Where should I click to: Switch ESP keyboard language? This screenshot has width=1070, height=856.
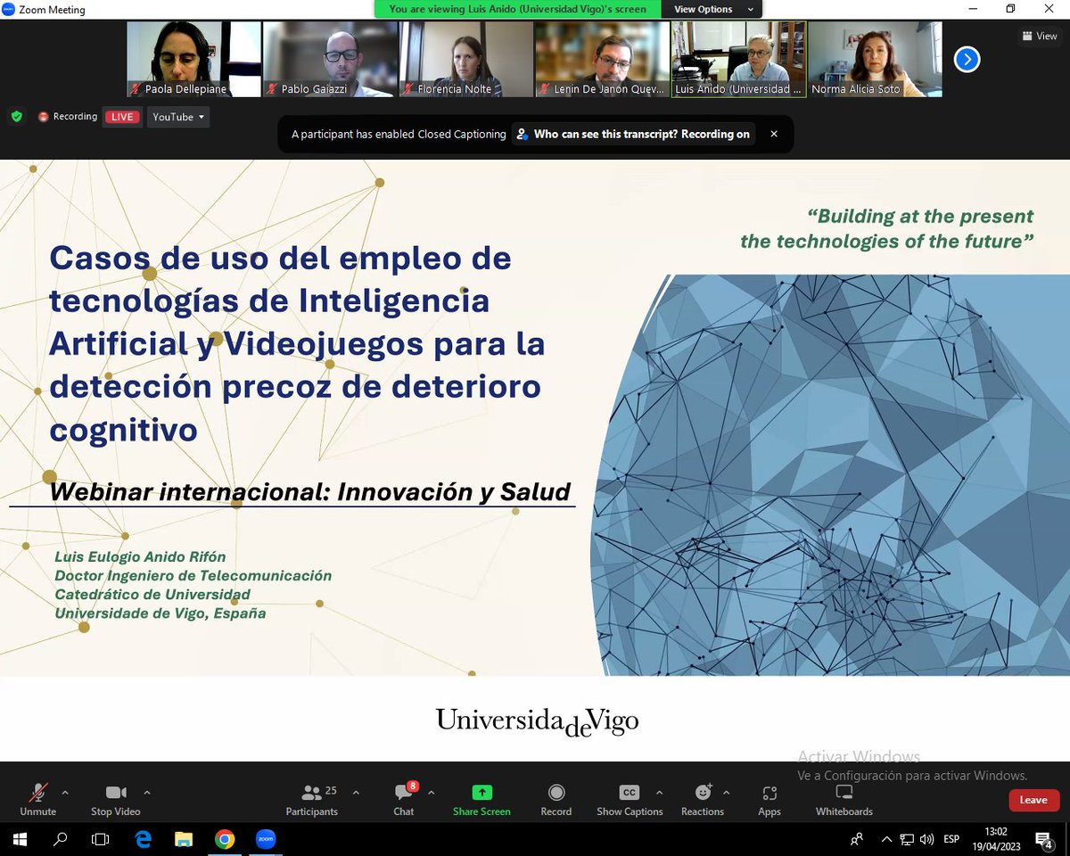pos(951,839)
